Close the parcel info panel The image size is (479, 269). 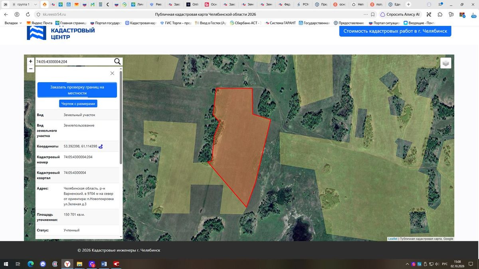click(x=112, y=73)
